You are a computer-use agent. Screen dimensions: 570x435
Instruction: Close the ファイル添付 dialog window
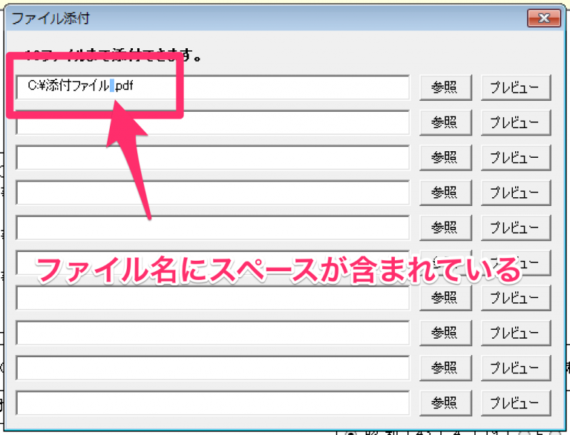(x=544, y=18)
